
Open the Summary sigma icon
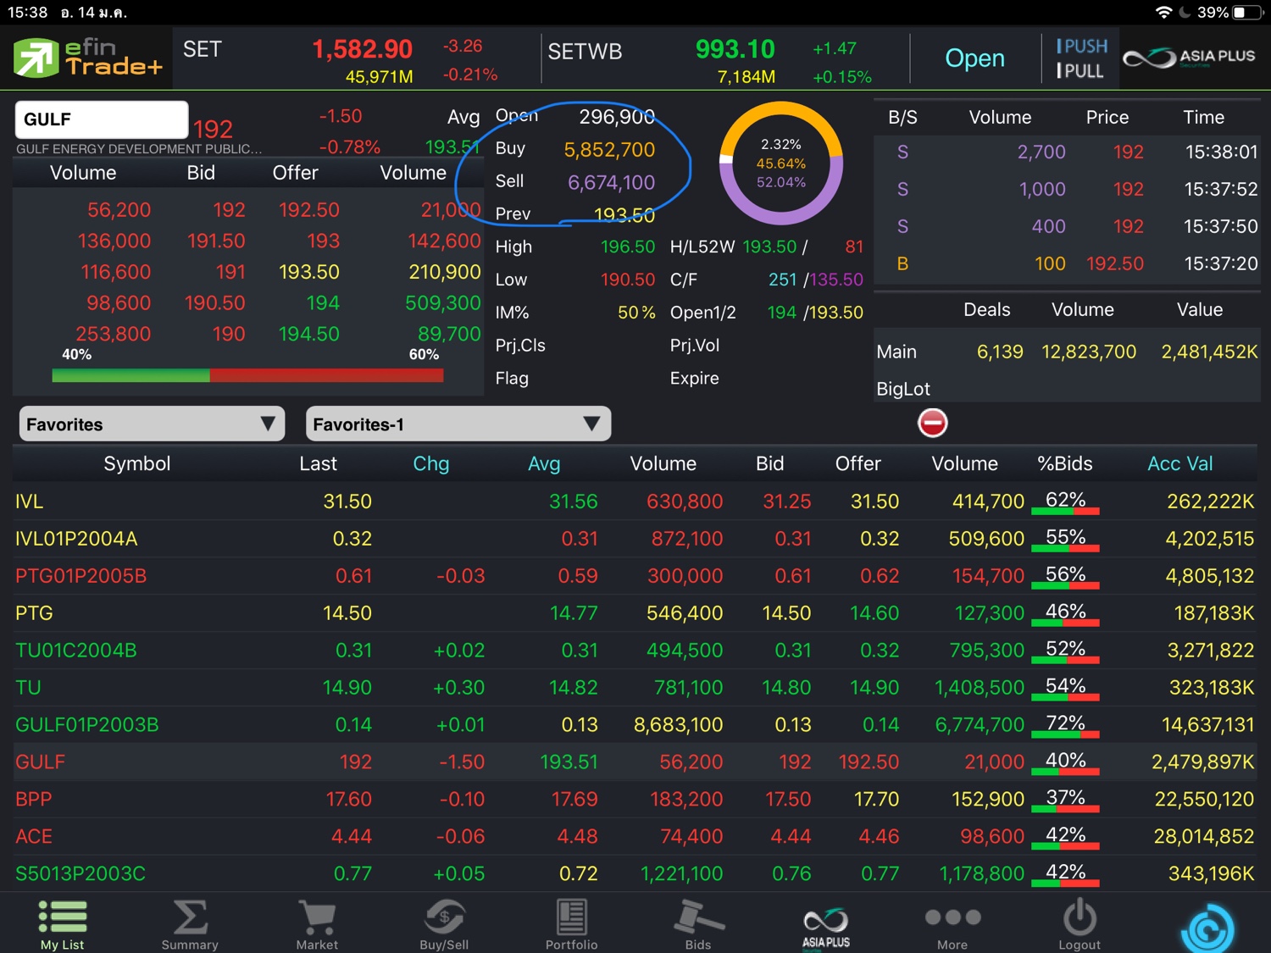pyautogui.click(x=190, y=924)
